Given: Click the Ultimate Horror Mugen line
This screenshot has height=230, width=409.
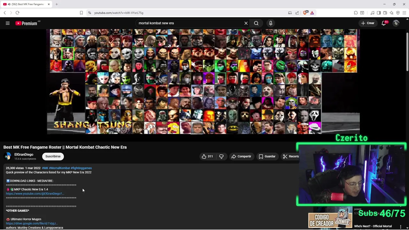Looking at the screenshot, I should point(26,219).
